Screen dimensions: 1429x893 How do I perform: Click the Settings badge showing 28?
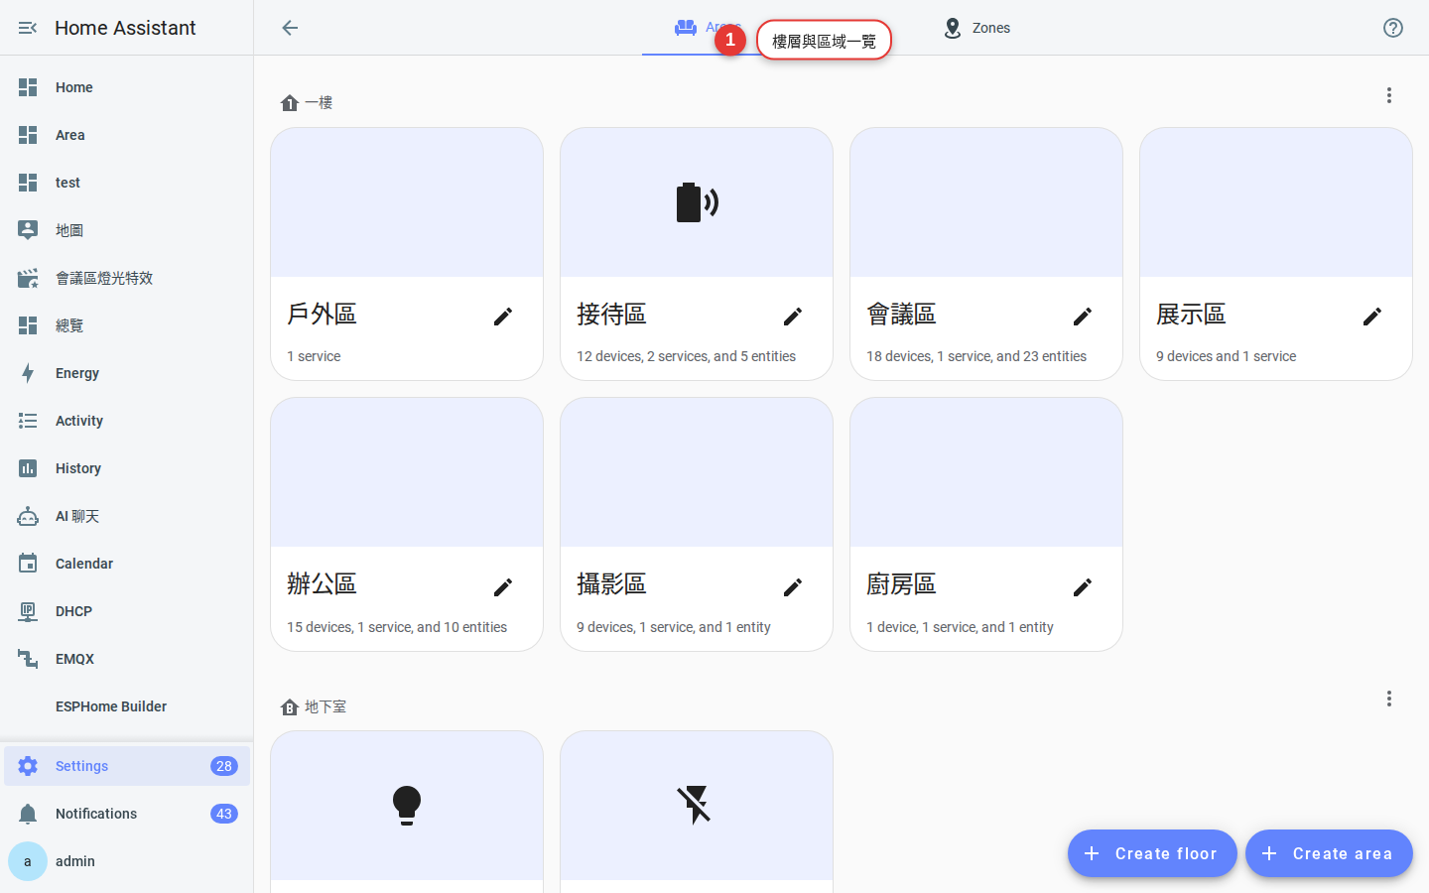224,766
